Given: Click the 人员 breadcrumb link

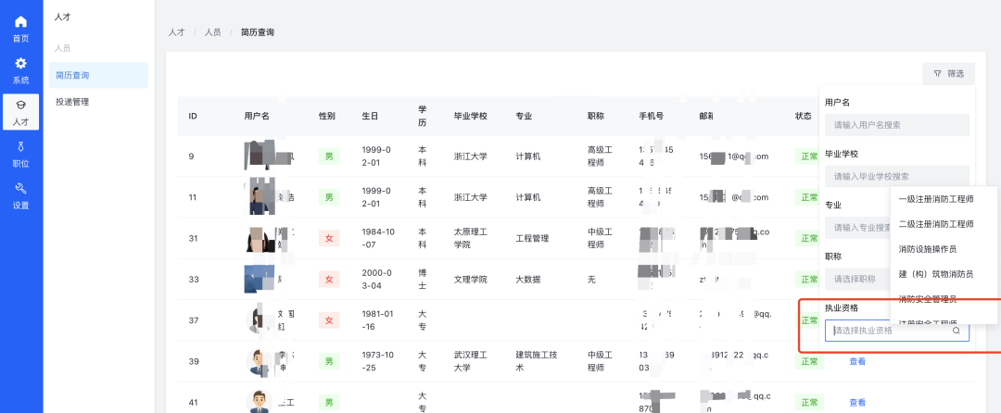Looking at the screenshot, I should 212,32.
